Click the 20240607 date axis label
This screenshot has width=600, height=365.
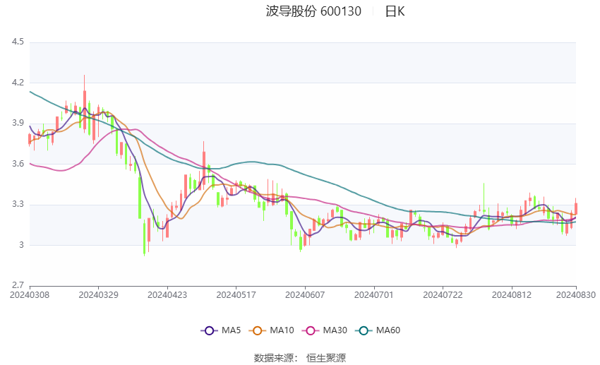pyautogui.click(x=305, y=294)
